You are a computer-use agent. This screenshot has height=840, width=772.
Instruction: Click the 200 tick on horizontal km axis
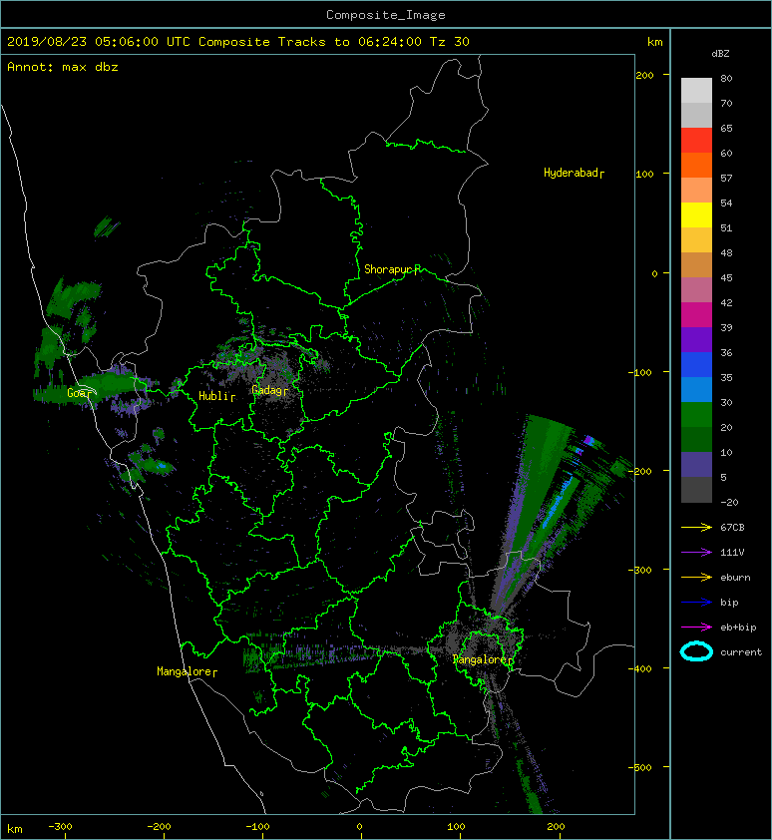[x=556, y=827]
